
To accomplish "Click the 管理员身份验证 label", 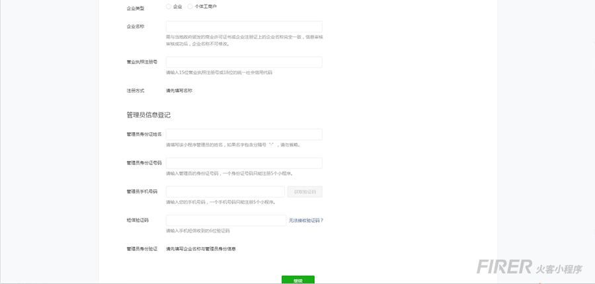I will point(142,249).
